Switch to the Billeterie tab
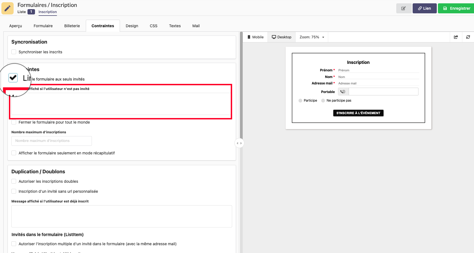 [72, 26]
